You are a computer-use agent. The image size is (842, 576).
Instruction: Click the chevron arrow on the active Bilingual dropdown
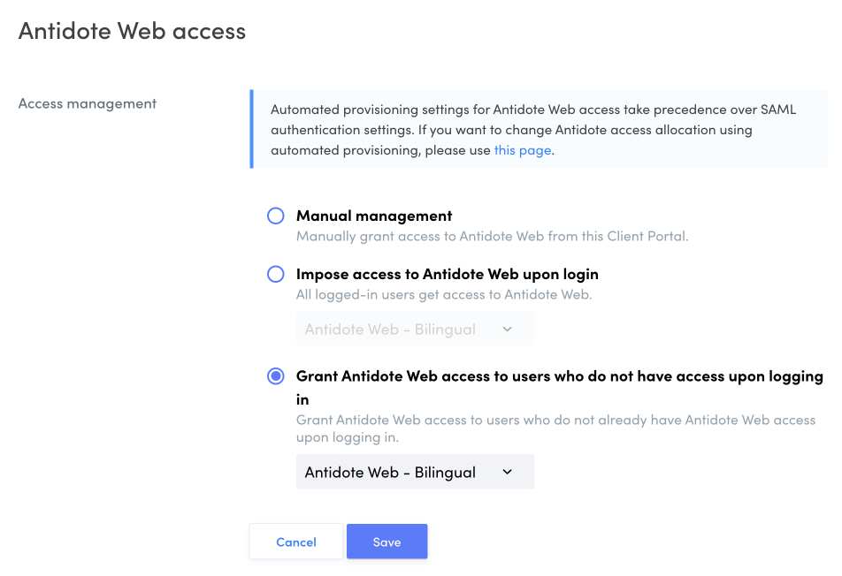[508, 472]
